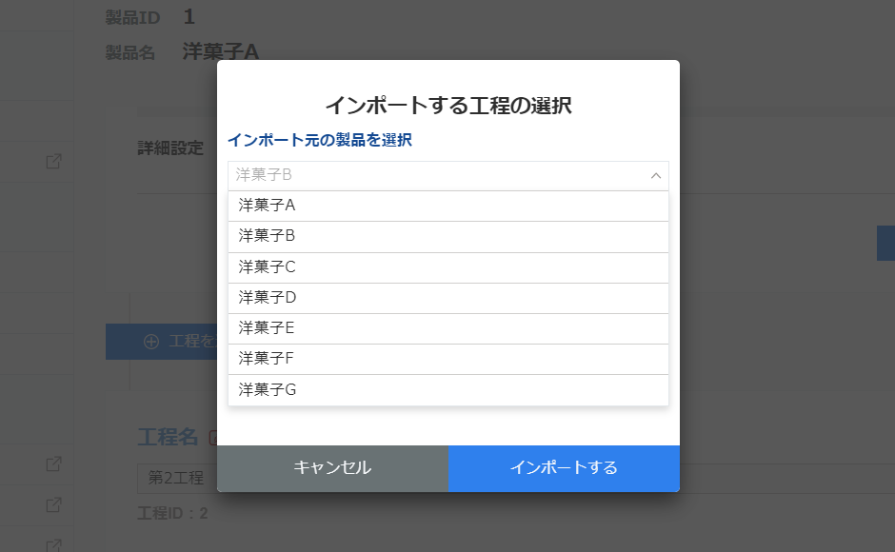Select 洋菓子B from the dropdown list
This screenshot has width=895, height=552.
(x=448, y=236)
